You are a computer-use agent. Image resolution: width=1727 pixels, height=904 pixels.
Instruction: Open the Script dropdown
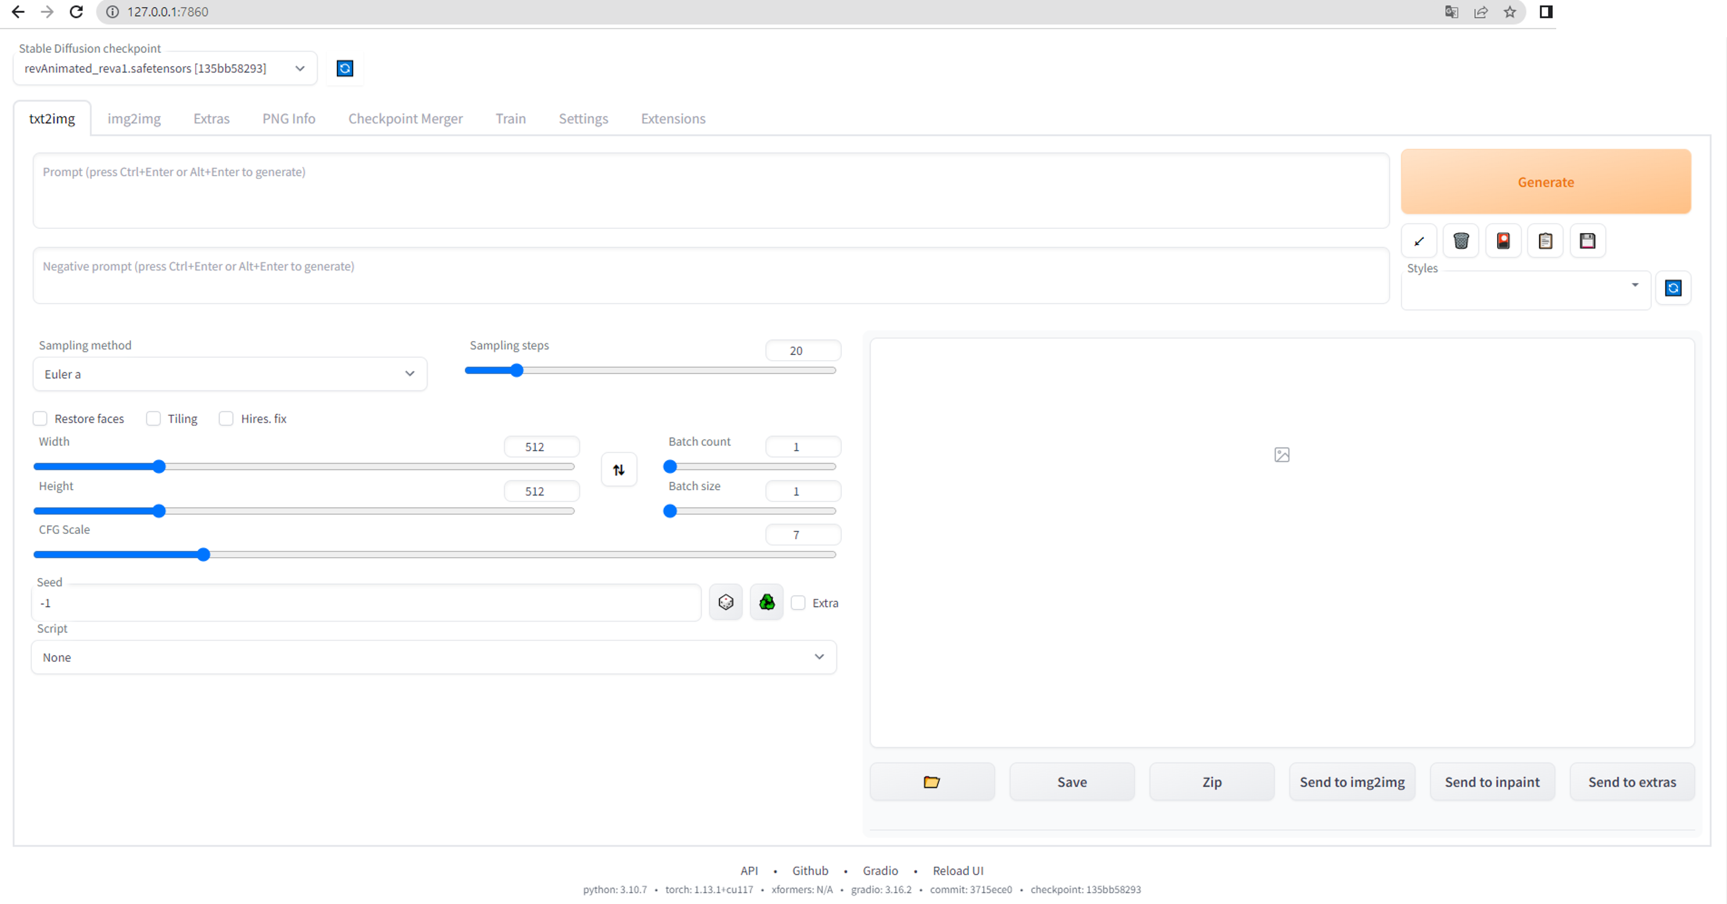433,657
